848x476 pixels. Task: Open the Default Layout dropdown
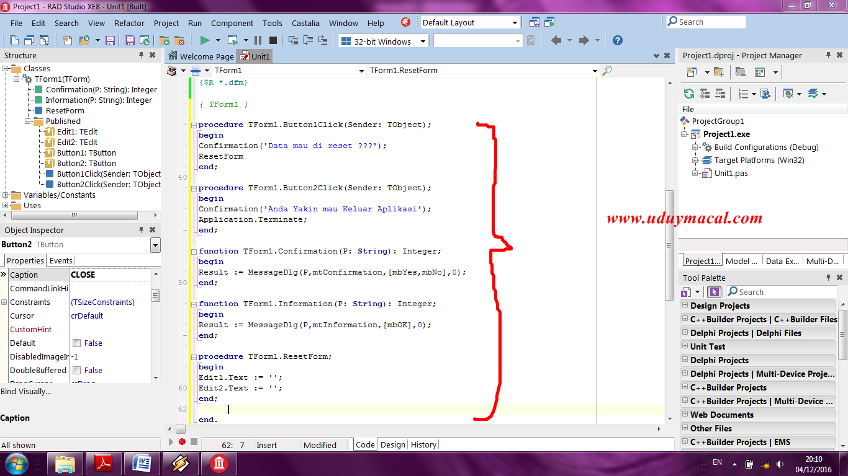[515, 23]
